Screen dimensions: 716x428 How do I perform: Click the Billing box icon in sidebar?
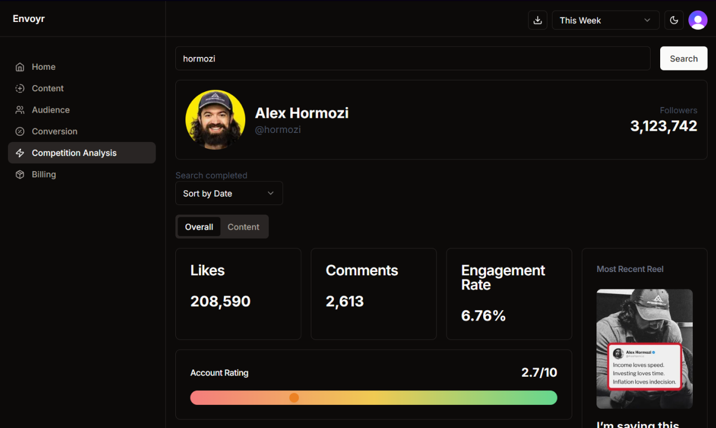(20, 175)
